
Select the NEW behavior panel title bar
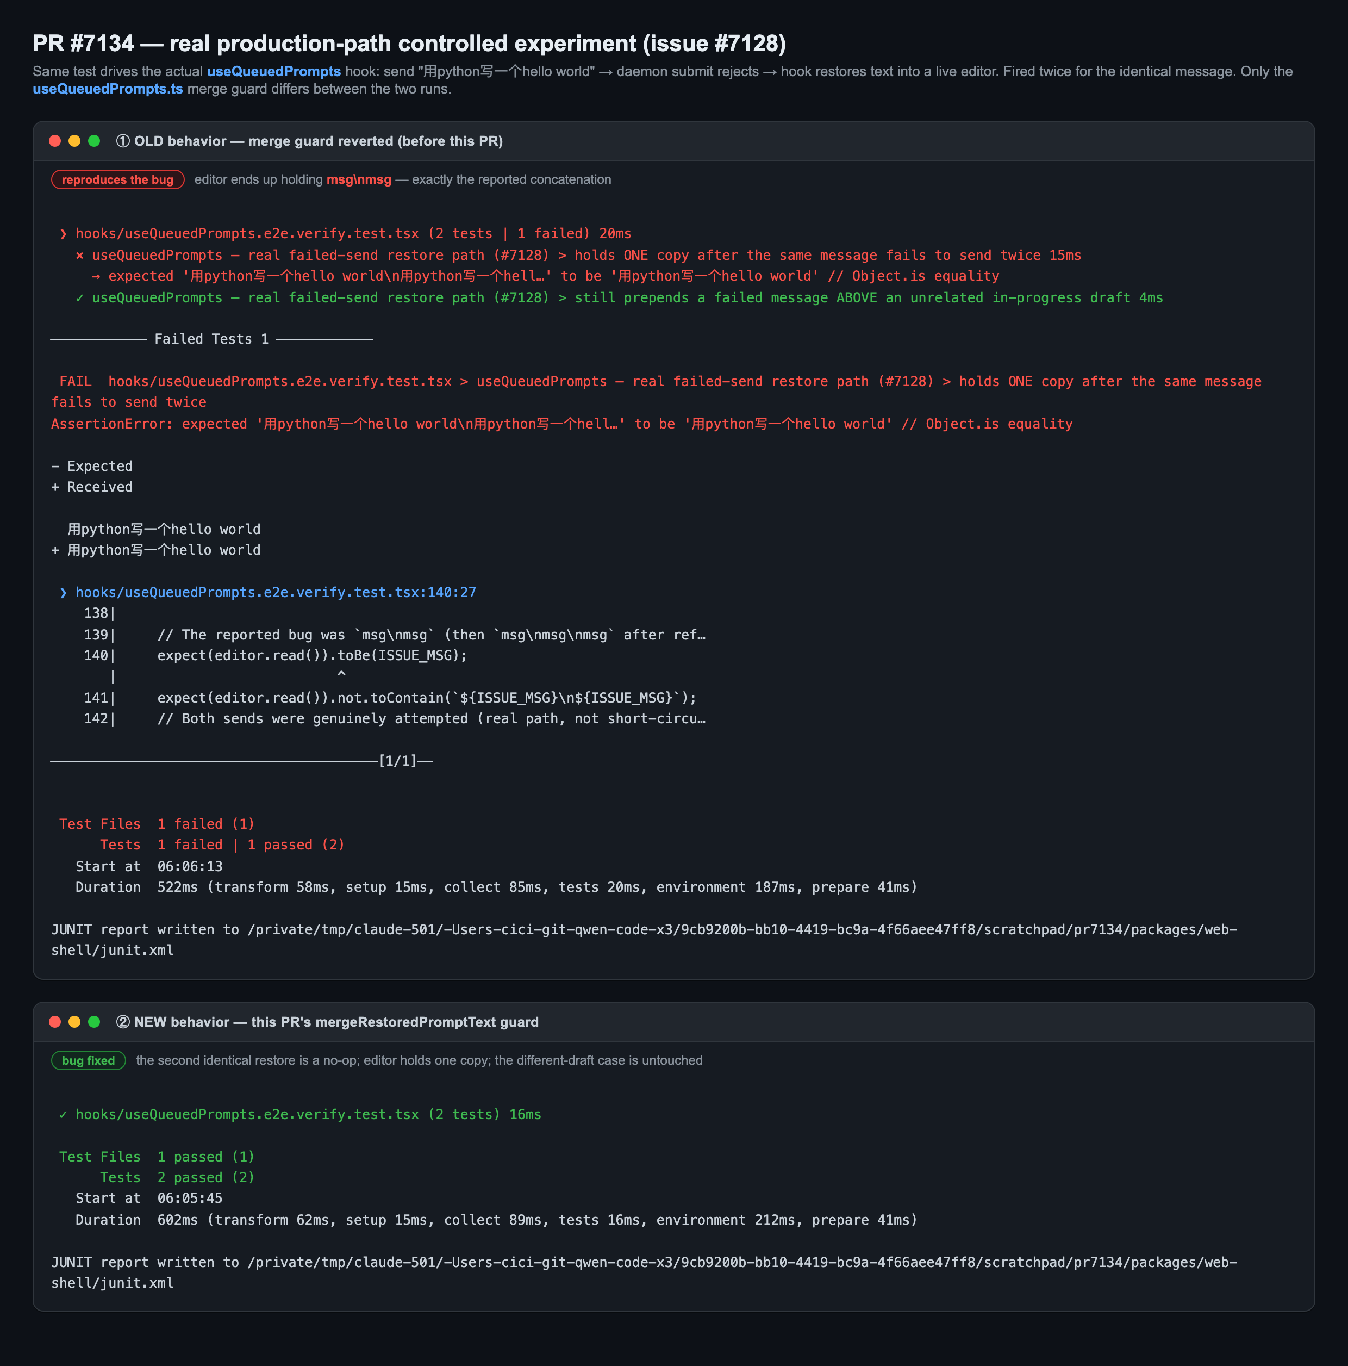point(673,1022)
